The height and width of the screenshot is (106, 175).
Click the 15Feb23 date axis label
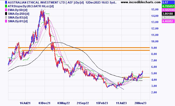pyautogui.click(x=102, y=103)
